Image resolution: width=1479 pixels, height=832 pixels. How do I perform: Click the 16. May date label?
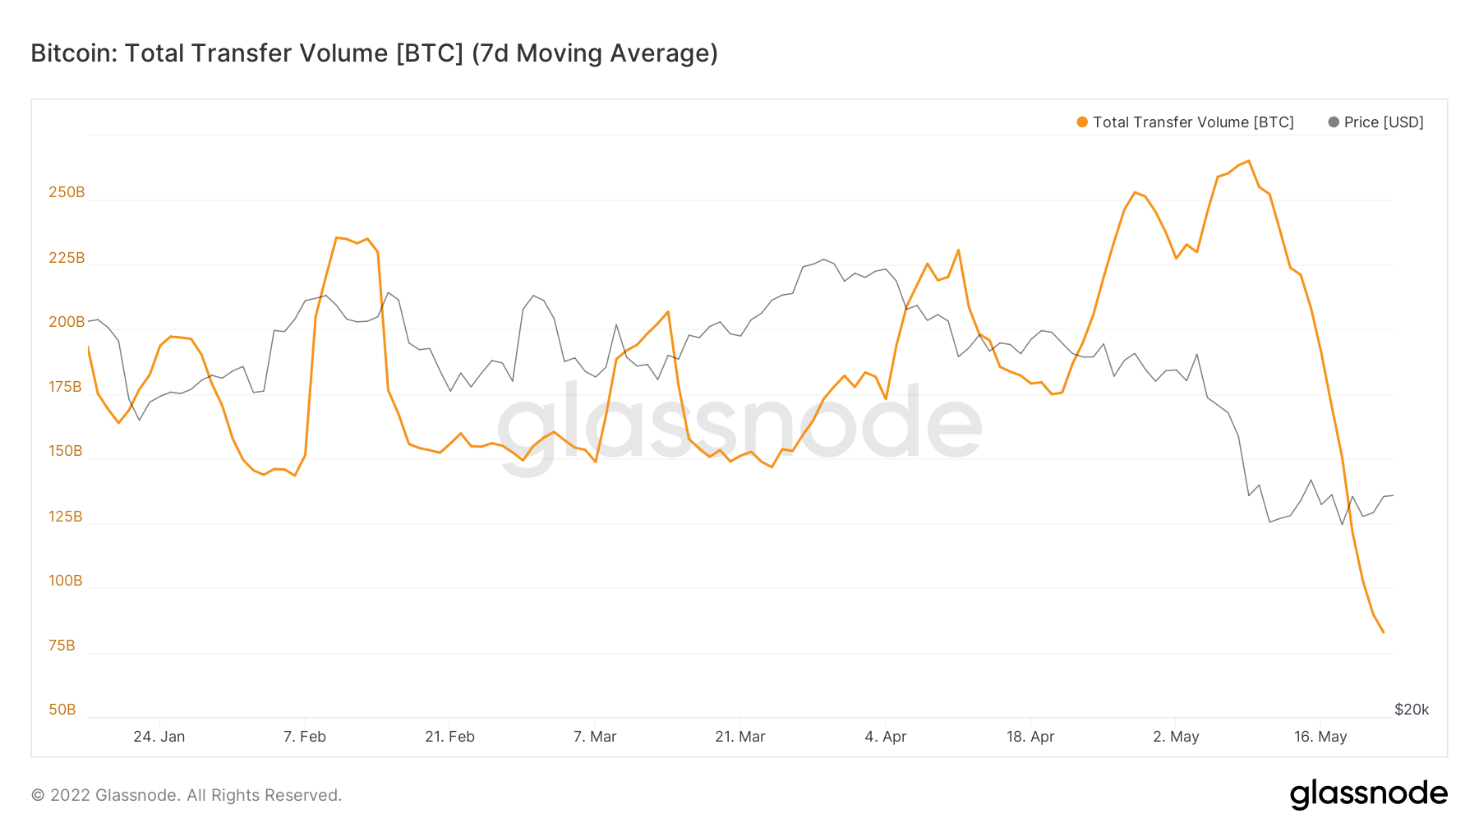pyautogui.click(x=1320, y=737)
